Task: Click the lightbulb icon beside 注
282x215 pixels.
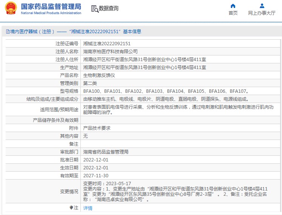Action: 71,207
